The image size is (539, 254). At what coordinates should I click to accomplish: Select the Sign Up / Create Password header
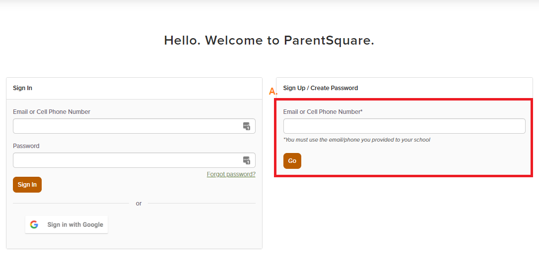click(x=321, y=88)
